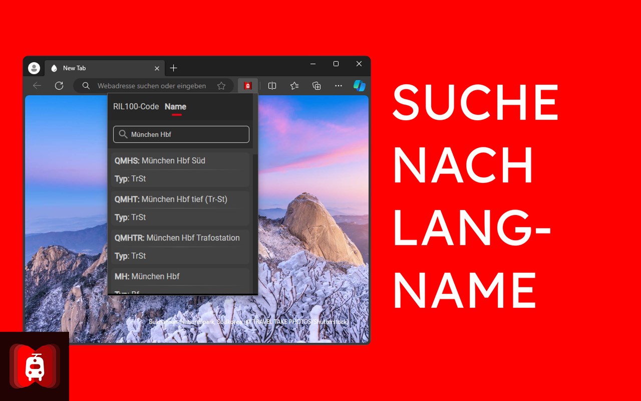
Task: Click the Bukhansan-Nationalpark image caption
Action: (x=248, y=321)
